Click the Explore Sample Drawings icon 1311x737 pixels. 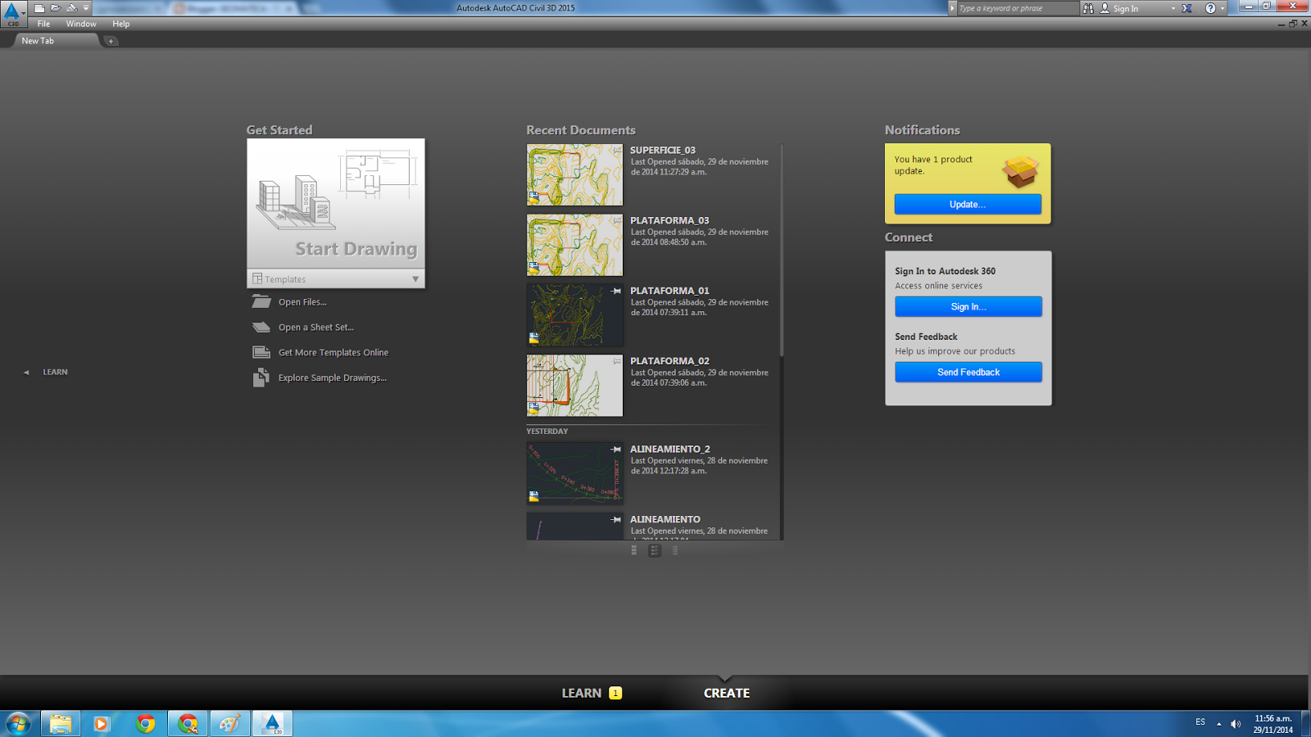[261, 378]
